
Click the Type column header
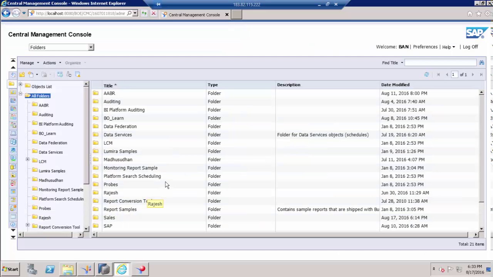click(x=213, y=85)
